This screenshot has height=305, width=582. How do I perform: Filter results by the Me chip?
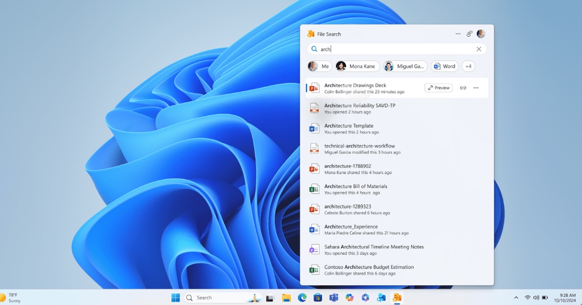coord(320,66)
